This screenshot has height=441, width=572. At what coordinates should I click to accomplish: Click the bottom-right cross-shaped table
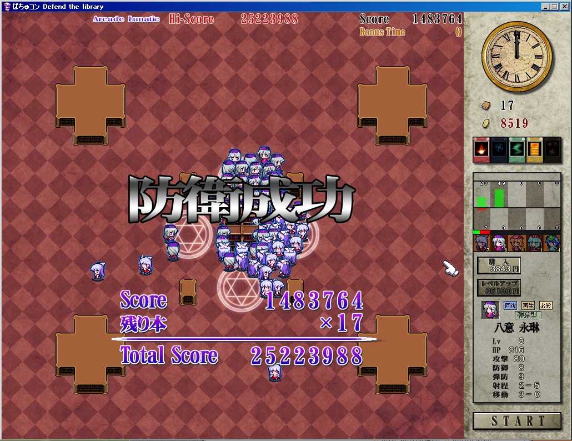pyautogui.click(x=393, y=354)
